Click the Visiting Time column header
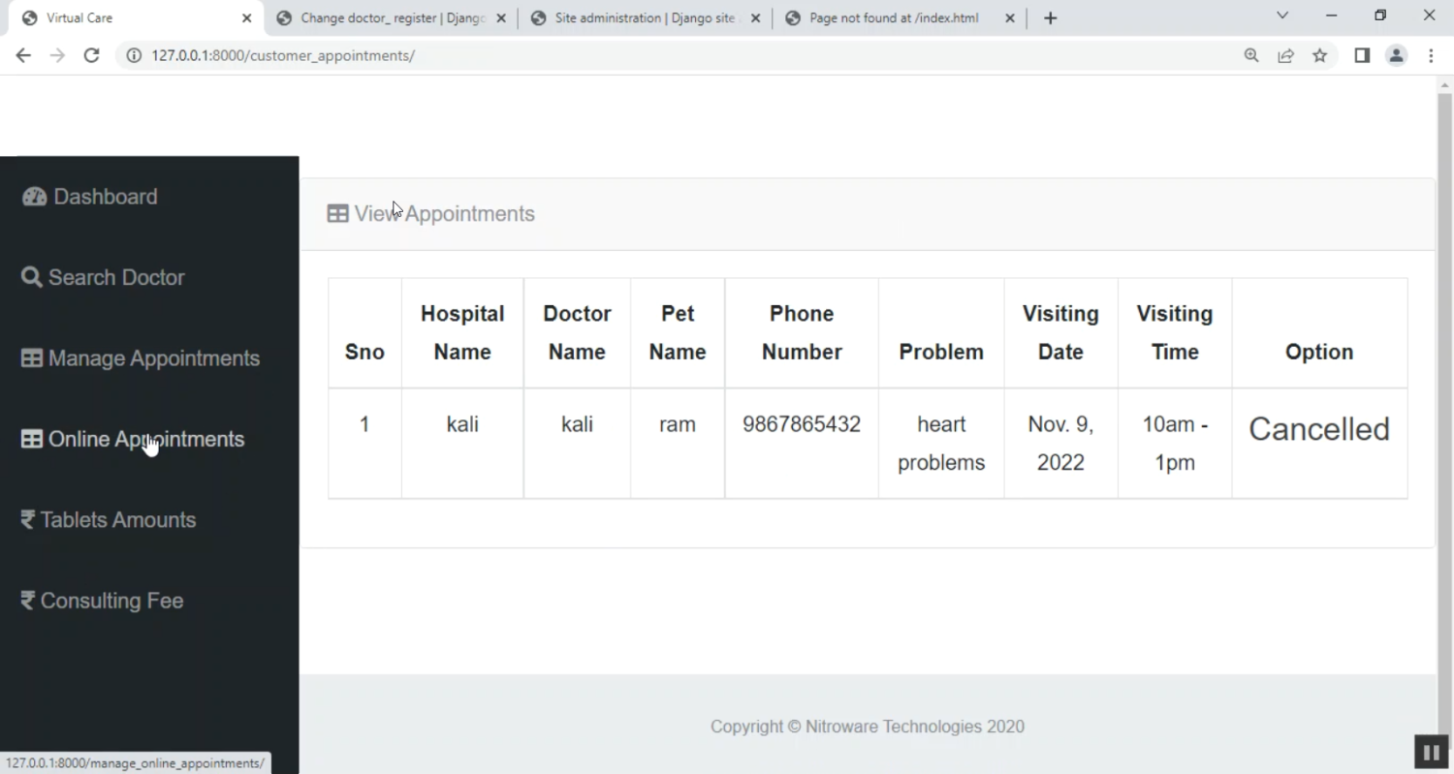Image resolution: width=1454 pixels, height=774 pixels. tap(1175, 333)
